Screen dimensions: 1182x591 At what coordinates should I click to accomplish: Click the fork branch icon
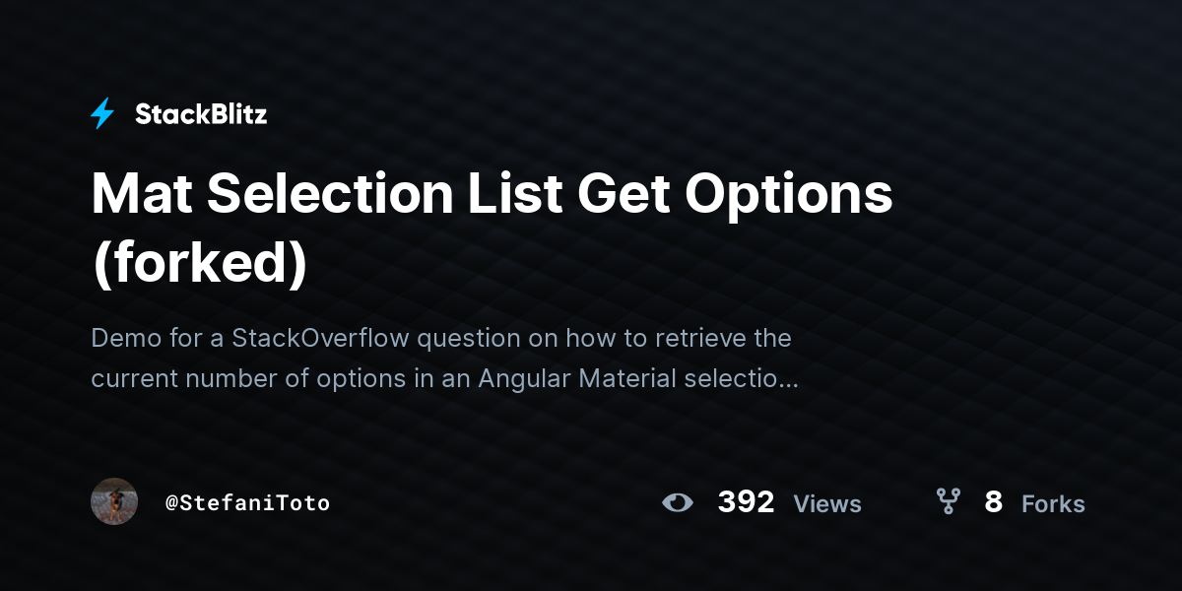coord(949,502)
